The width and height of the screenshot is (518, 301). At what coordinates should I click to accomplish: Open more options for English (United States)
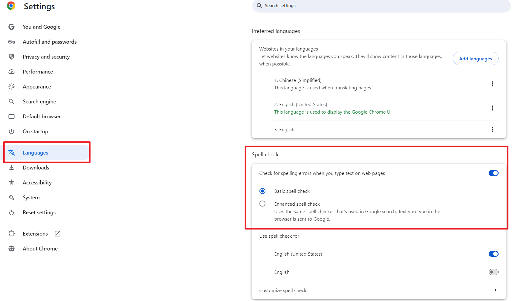492,108
